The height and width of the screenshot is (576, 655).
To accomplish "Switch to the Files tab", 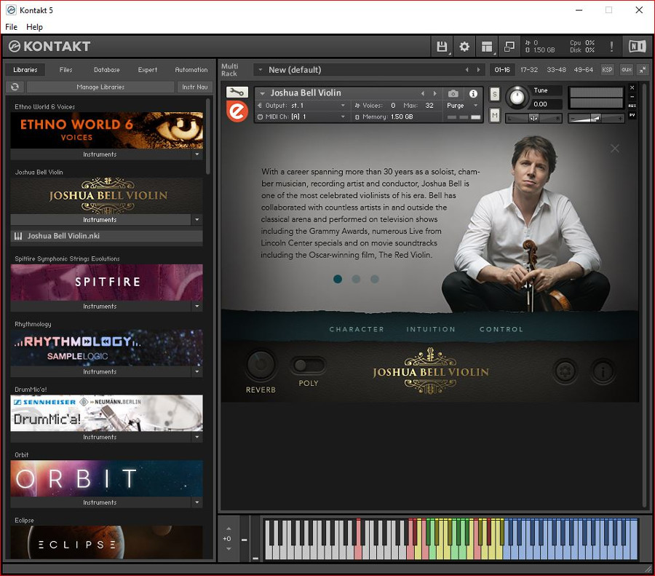I will pos(65,70).
